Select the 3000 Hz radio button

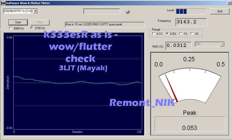point(11,28)
